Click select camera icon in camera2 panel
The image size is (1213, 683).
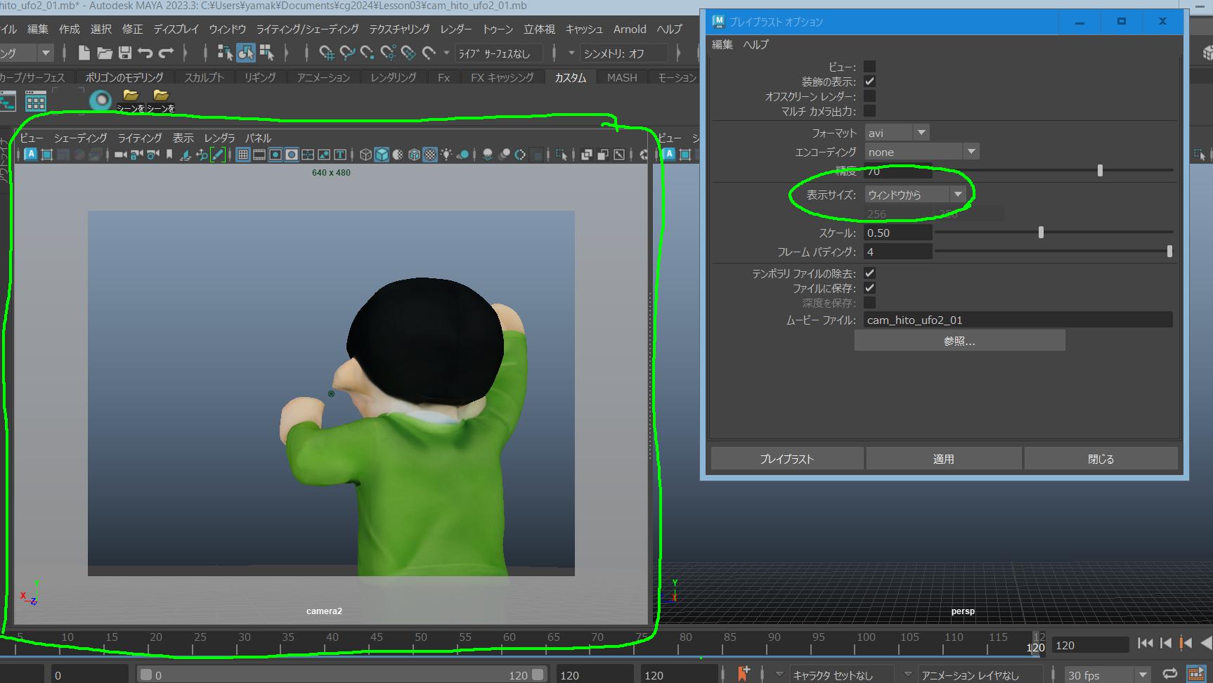coord(120,155)
